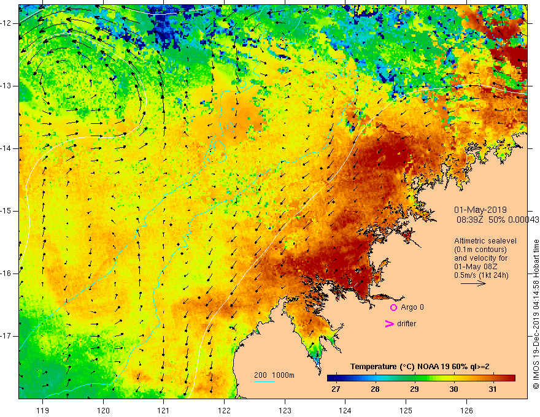The image size is (540, 417).
Task: Click the '(0.1m contours)' text
Action: click(x=480, y=250)
